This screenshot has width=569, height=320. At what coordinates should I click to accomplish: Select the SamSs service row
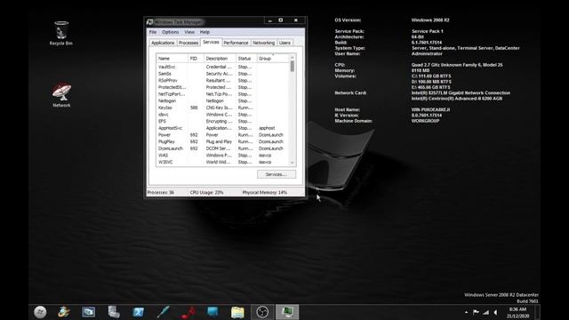coord(223,74)
